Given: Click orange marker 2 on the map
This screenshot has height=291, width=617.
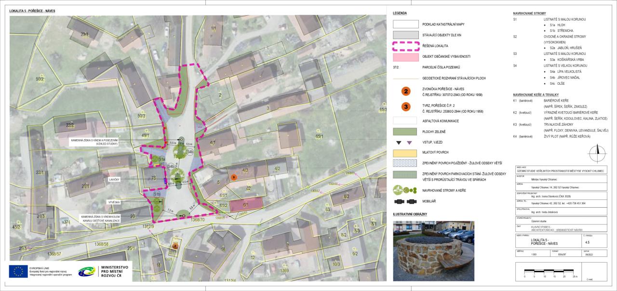Looking at the screenshot, I should click(175, 246).
